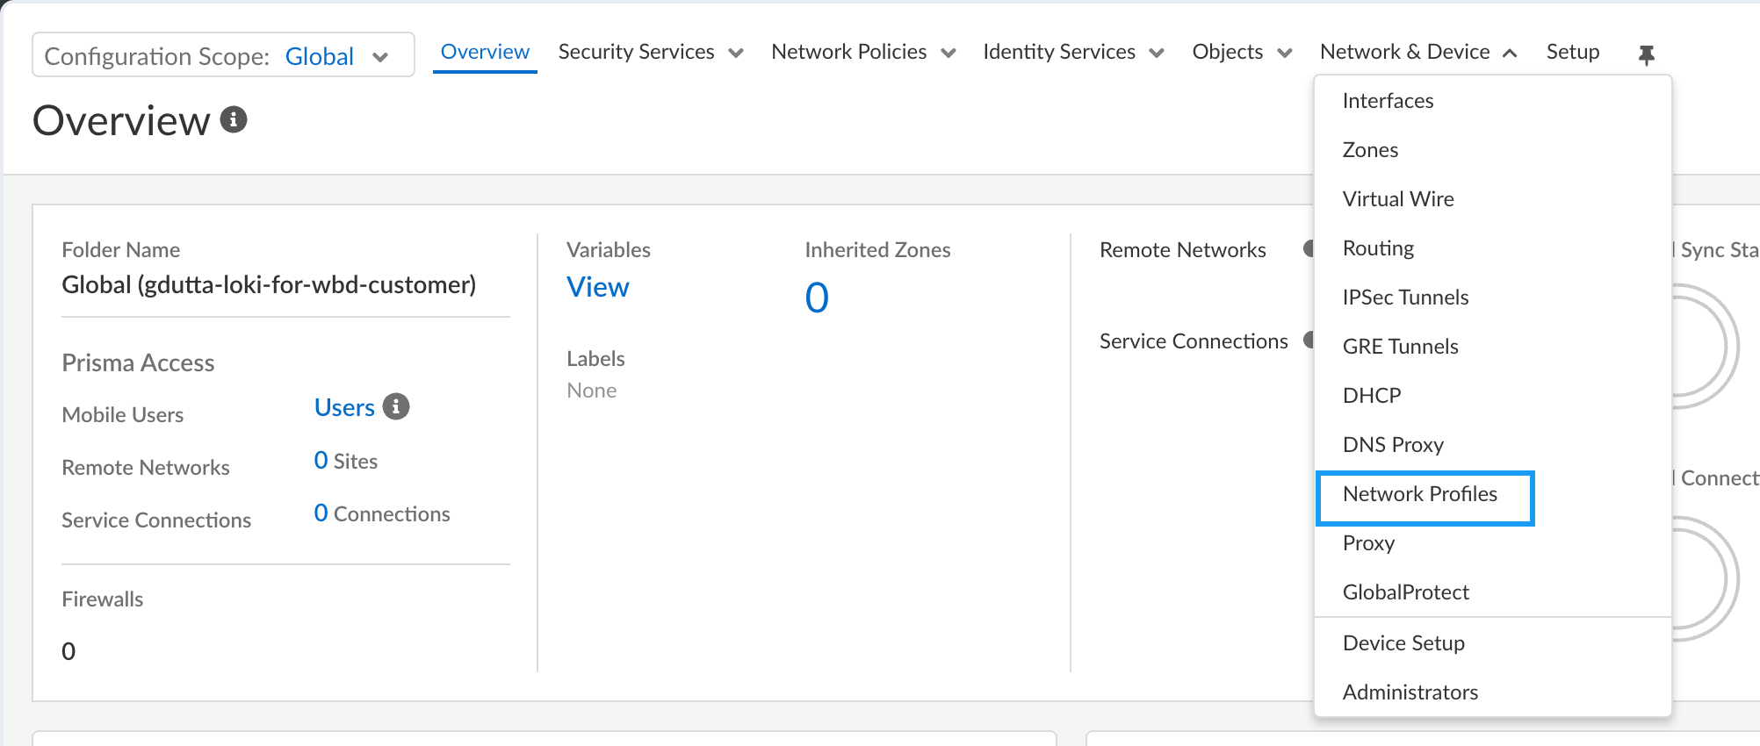Click the Variables View link
Screen dimensions: 1760x746
(597, 287)
